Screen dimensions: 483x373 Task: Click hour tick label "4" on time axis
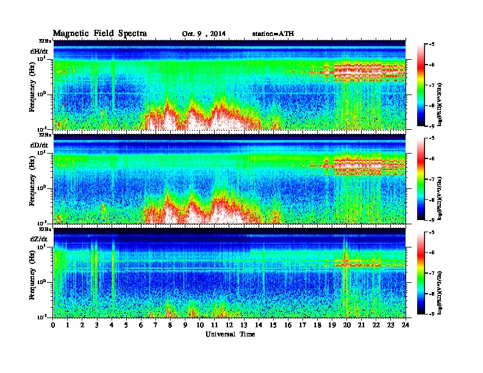point(112,325)
